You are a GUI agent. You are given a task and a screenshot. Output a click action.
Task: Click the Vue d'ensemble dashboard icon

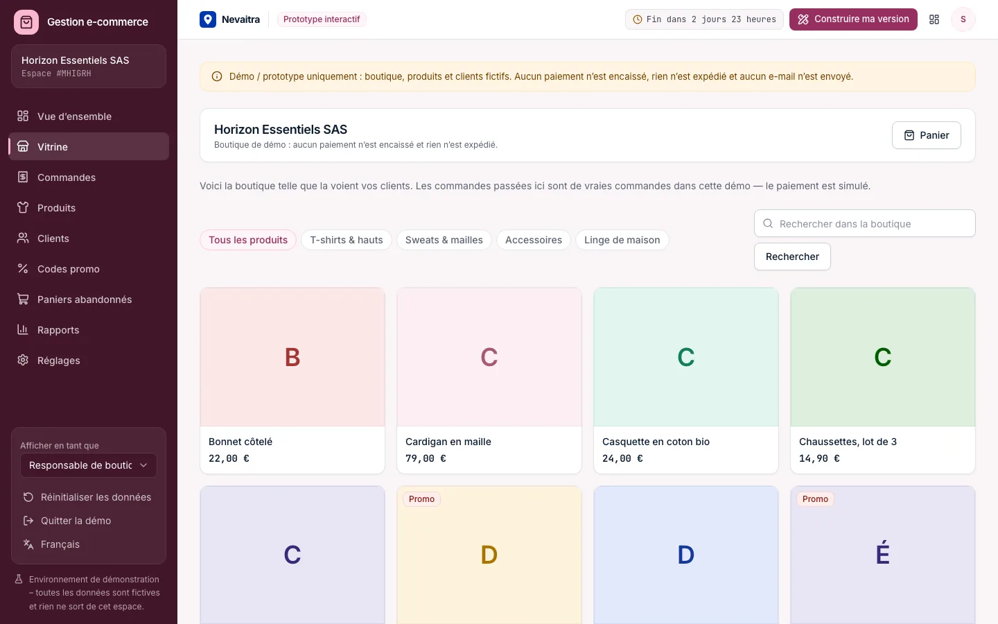click(x=23, y=116)
